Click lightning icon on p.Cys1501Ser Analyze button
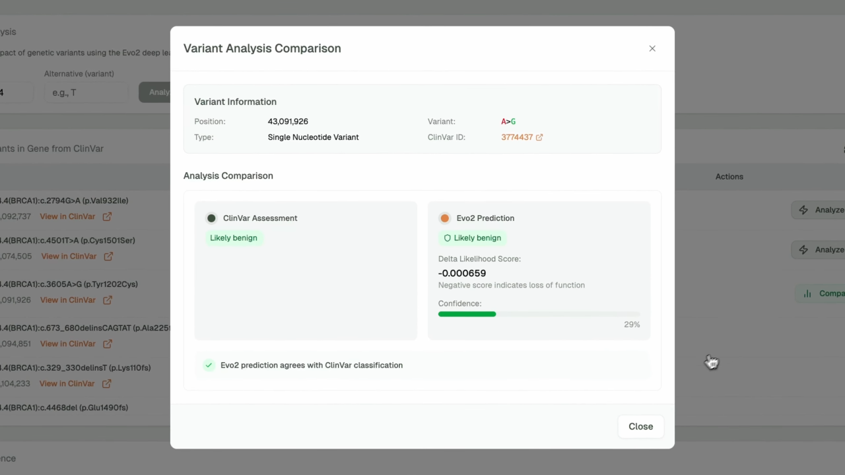The height and width of the screenshot is (475, 845). pos(803,249)
